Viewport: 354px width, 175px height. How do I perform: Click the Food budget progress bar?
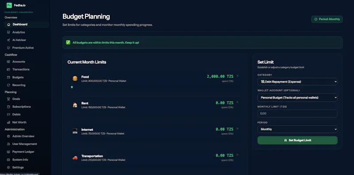coord(72,87)
